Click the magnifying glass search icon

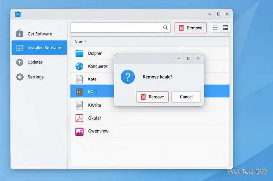tap(165, 28)
